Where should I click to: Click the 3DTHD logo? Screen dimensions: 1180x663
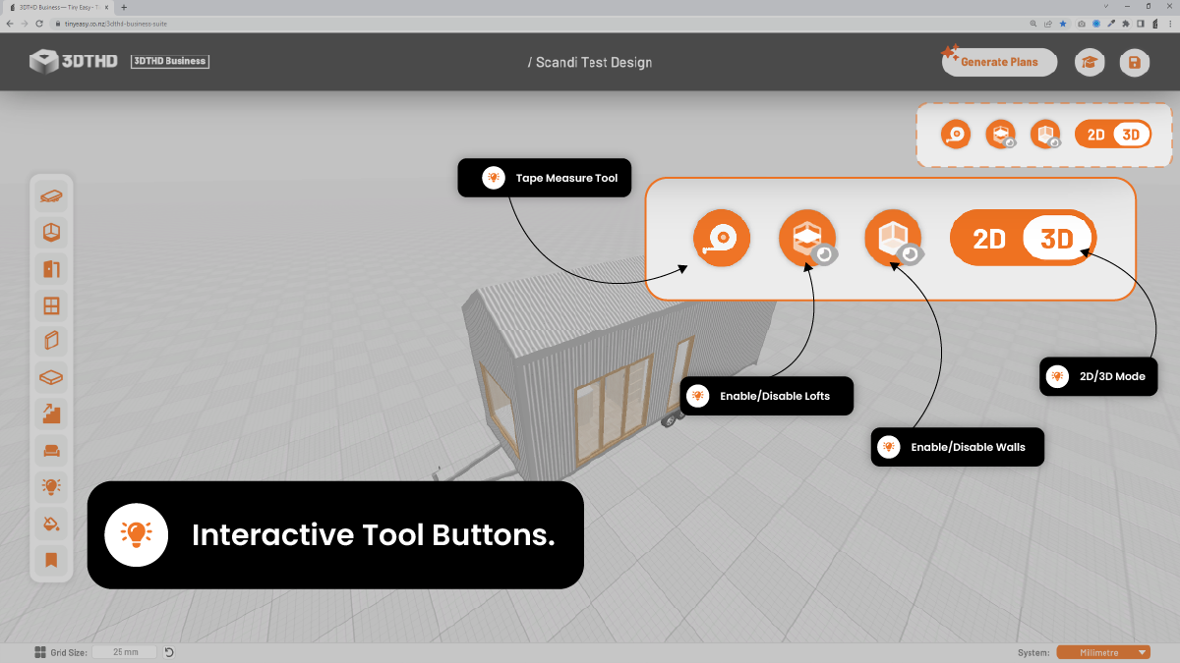75,61
